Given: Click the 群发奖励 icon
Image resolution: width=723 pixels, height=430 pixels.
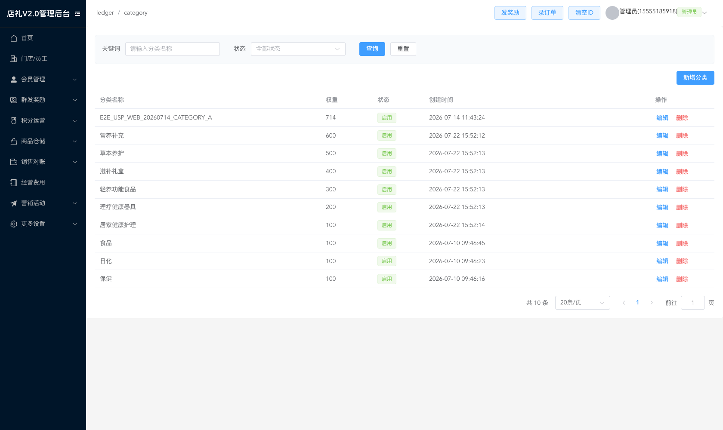Looking at the screenshot, I should pyautogui.click(x=14, y=100).
